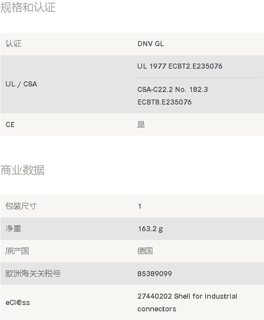Select the CE value 是
The image size is (264, 320).
[x=141, y=125]
